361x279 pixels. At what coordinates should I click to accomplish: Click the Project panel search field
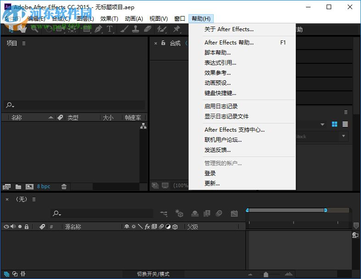pos(74,105)
